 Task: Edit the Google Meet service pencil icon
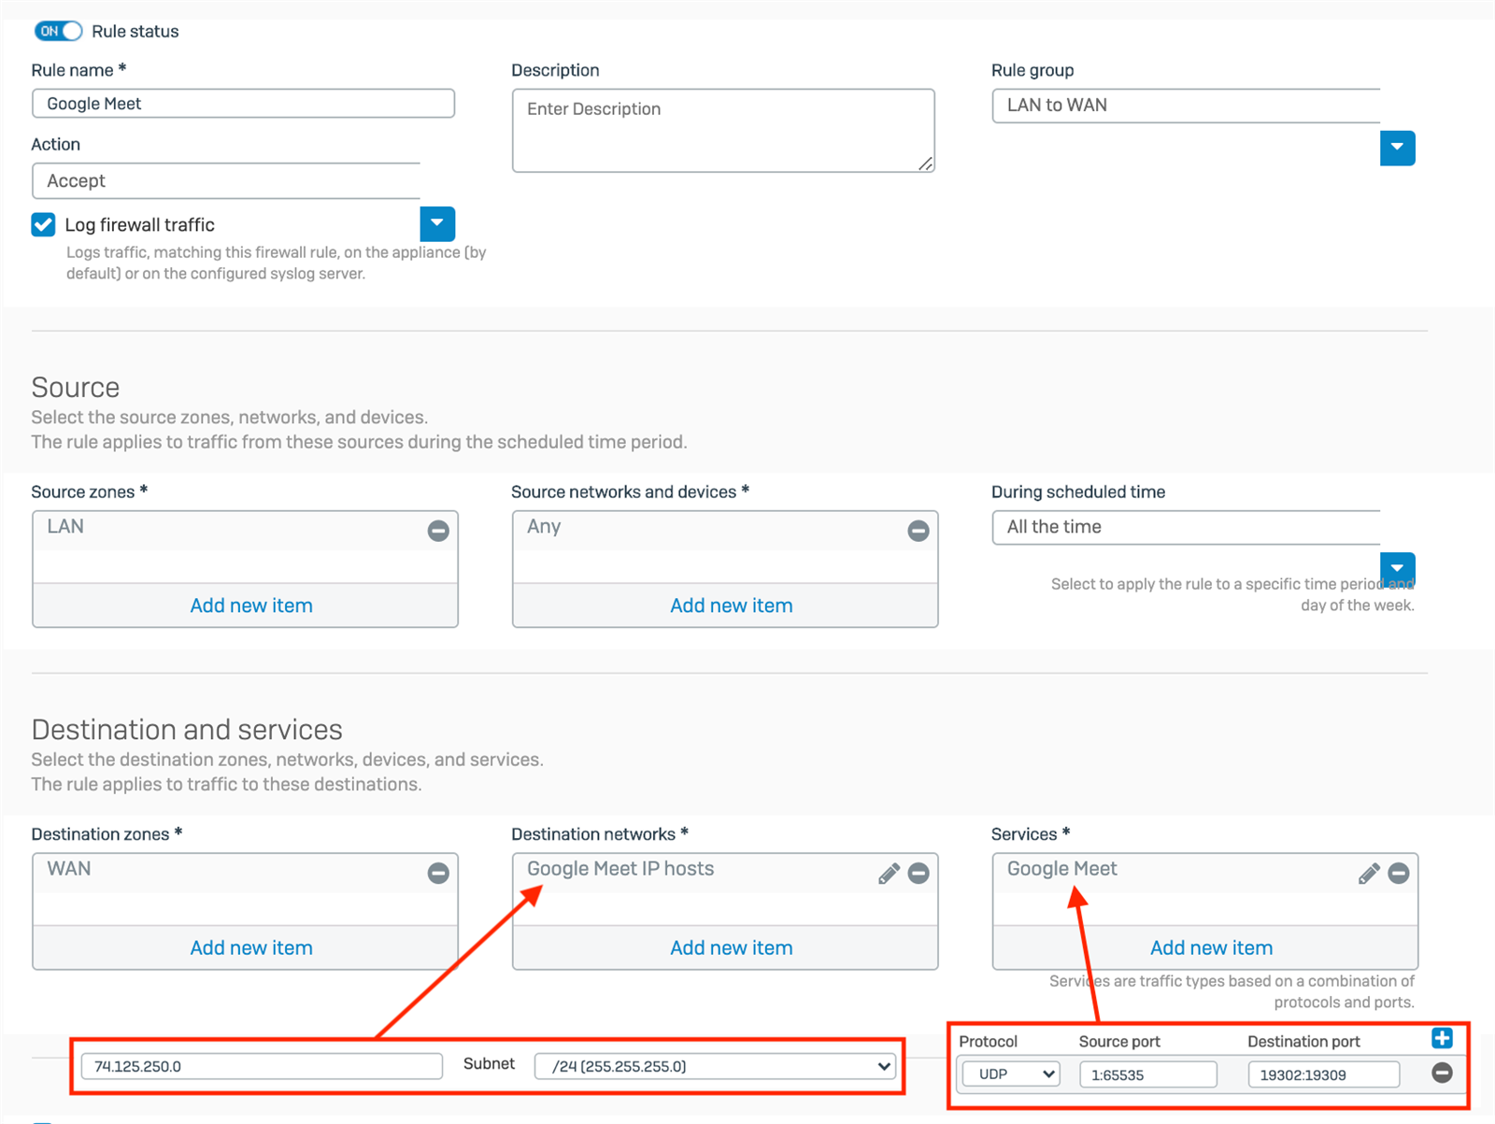click(x=1369, y=873)
